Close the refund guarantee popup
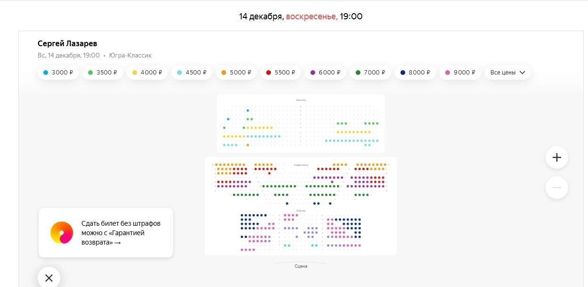588x287 pixels. pyautogui.click(x=49, y=278)
